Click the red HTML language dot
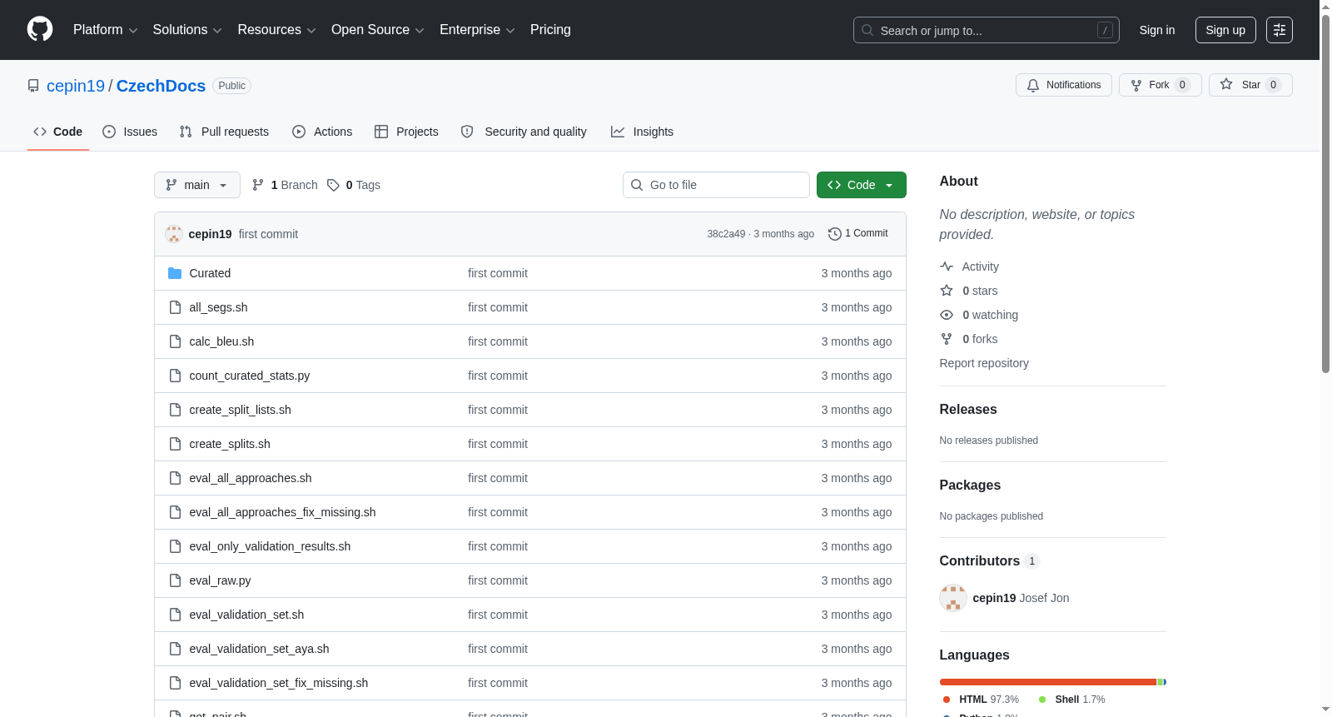1332x717 pixels. point(947,700)
